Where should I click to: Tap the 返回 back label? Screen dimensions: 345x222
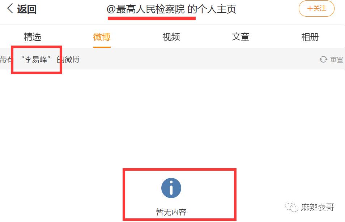coord(27,9)
